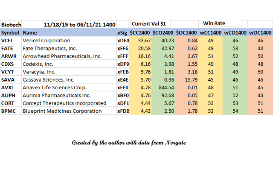Select the Biotech title cell
The image size is (273, 170).
tap(11, 25)
